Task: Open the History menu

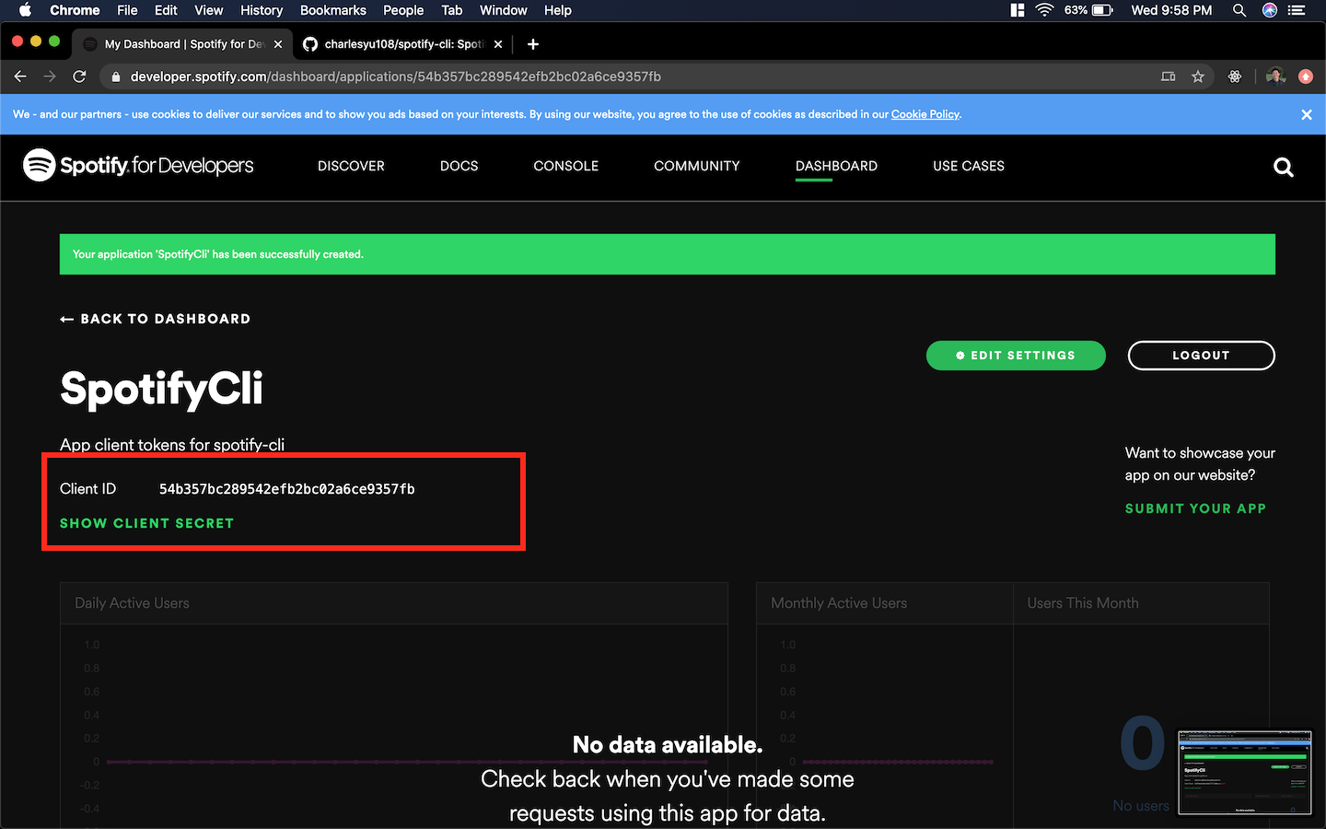Action: tap(262, 10)
